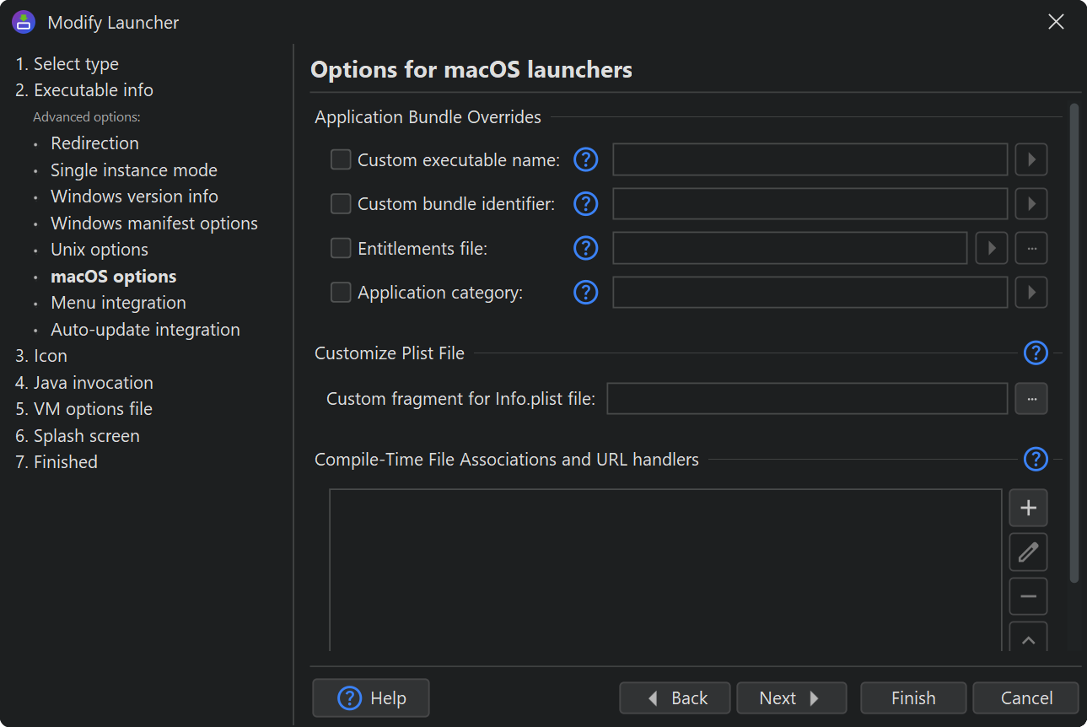Add a file association with plus button

point(1028,508)
